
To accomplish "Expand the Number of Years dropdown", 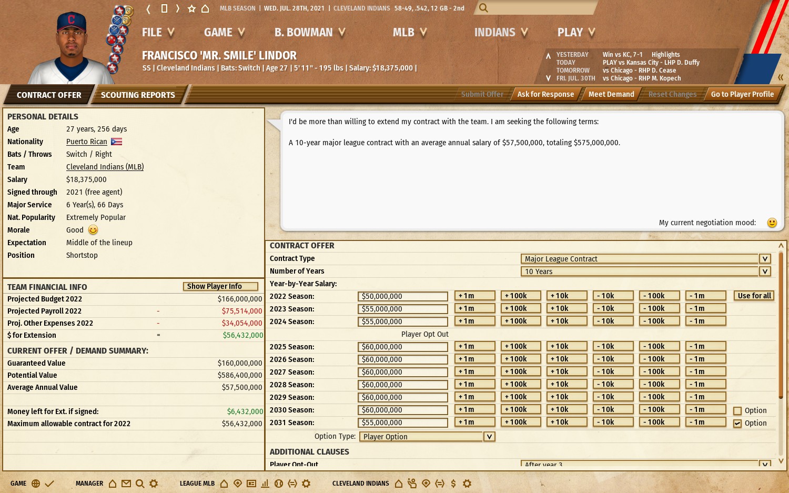I will (x=765, y=271).
